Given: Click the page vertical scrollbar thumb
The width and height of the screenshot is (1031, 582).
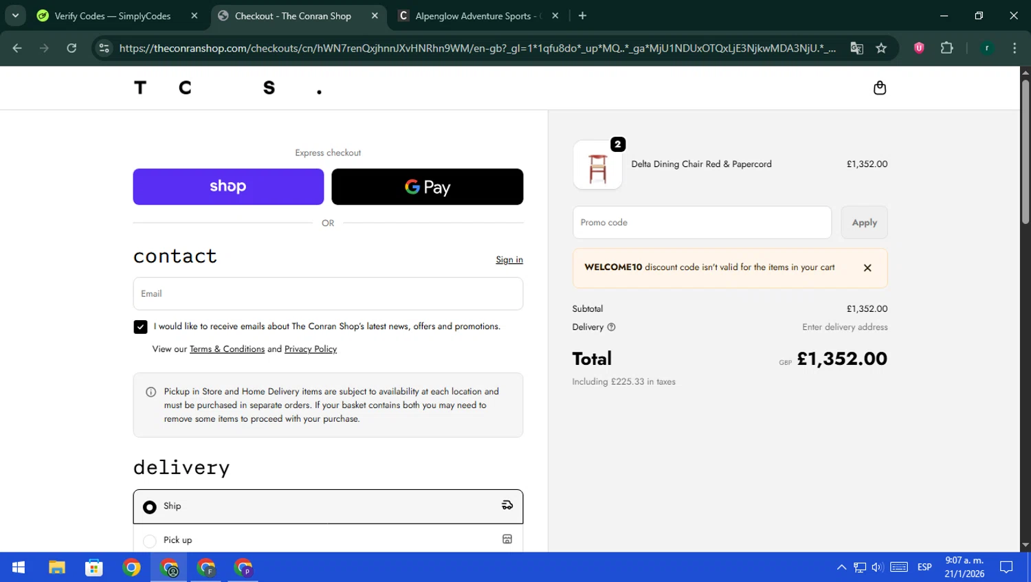Looking at the screenshot, I should click(x=1025, y=151).
